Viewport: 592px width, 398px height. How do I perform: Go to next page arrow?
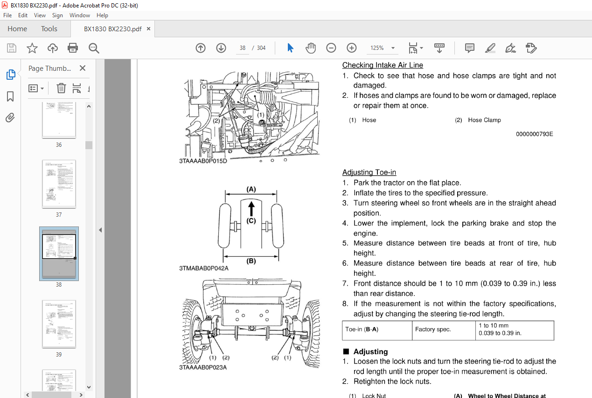click(221, 48)
